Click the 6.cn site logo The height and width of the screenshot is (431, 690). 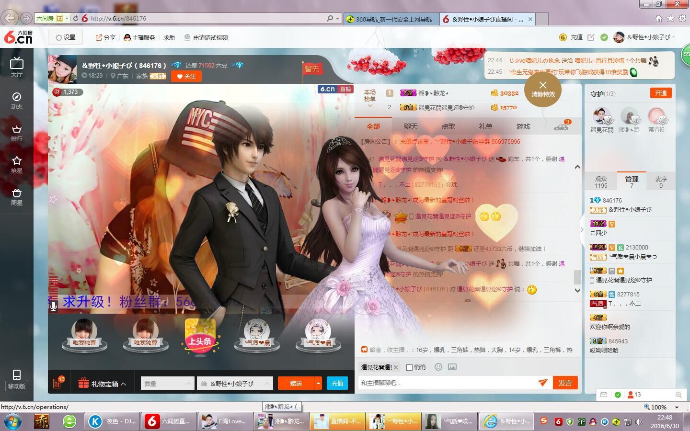click(x=18, y=37)
